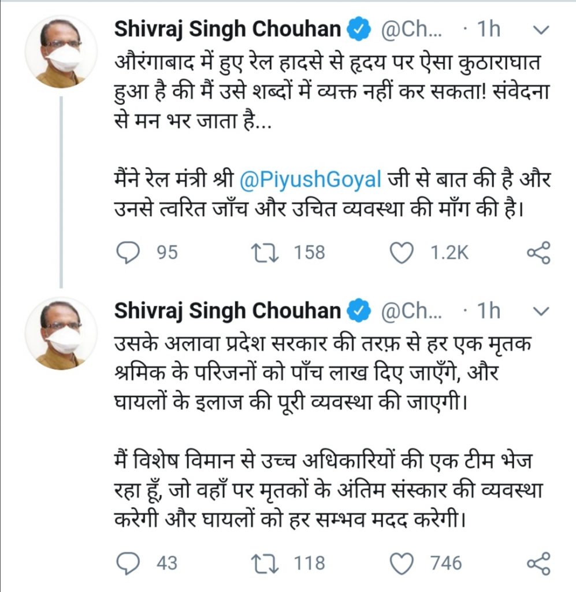Retweet the second tweet with 118 retweets
The height and width of the screenshot is (592, 576).
[265, 563]
